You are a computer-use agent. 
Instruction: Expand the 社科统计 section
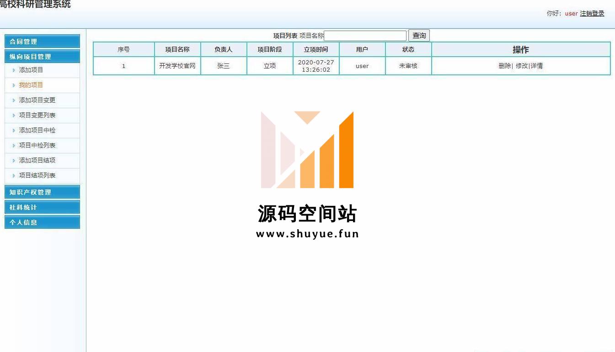pos(42,207)
